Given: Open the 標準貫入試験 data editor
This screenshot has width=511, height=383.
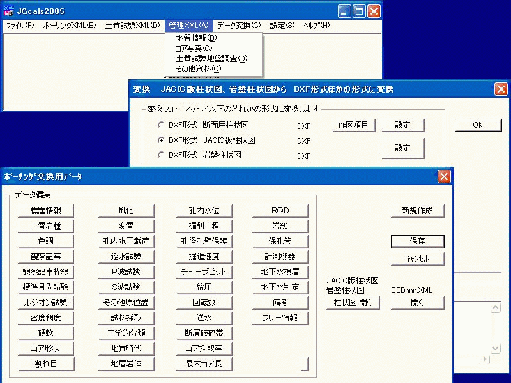Looking at the screenshot, I should click(x=45, y=287).
